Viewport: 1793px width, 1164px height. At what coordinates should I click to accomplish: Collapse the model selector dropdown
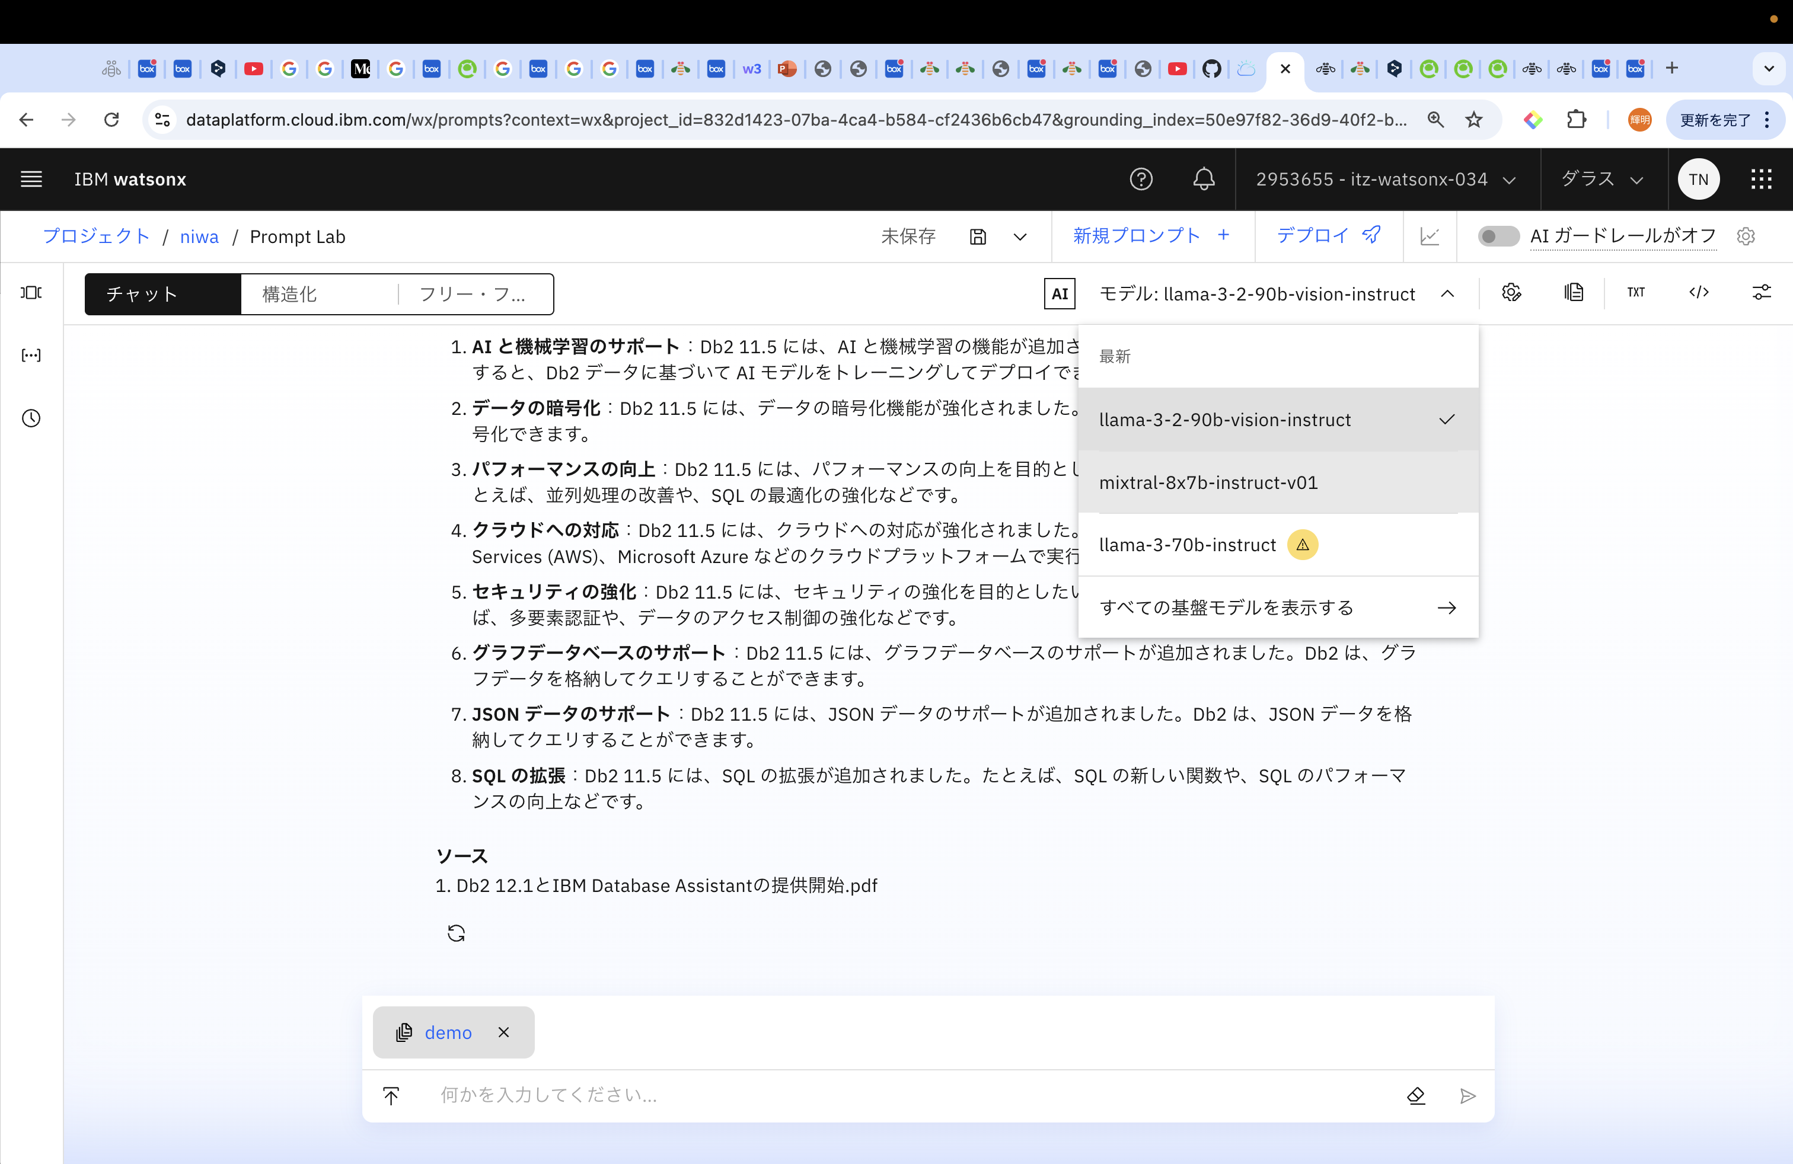coord(1447,293)
